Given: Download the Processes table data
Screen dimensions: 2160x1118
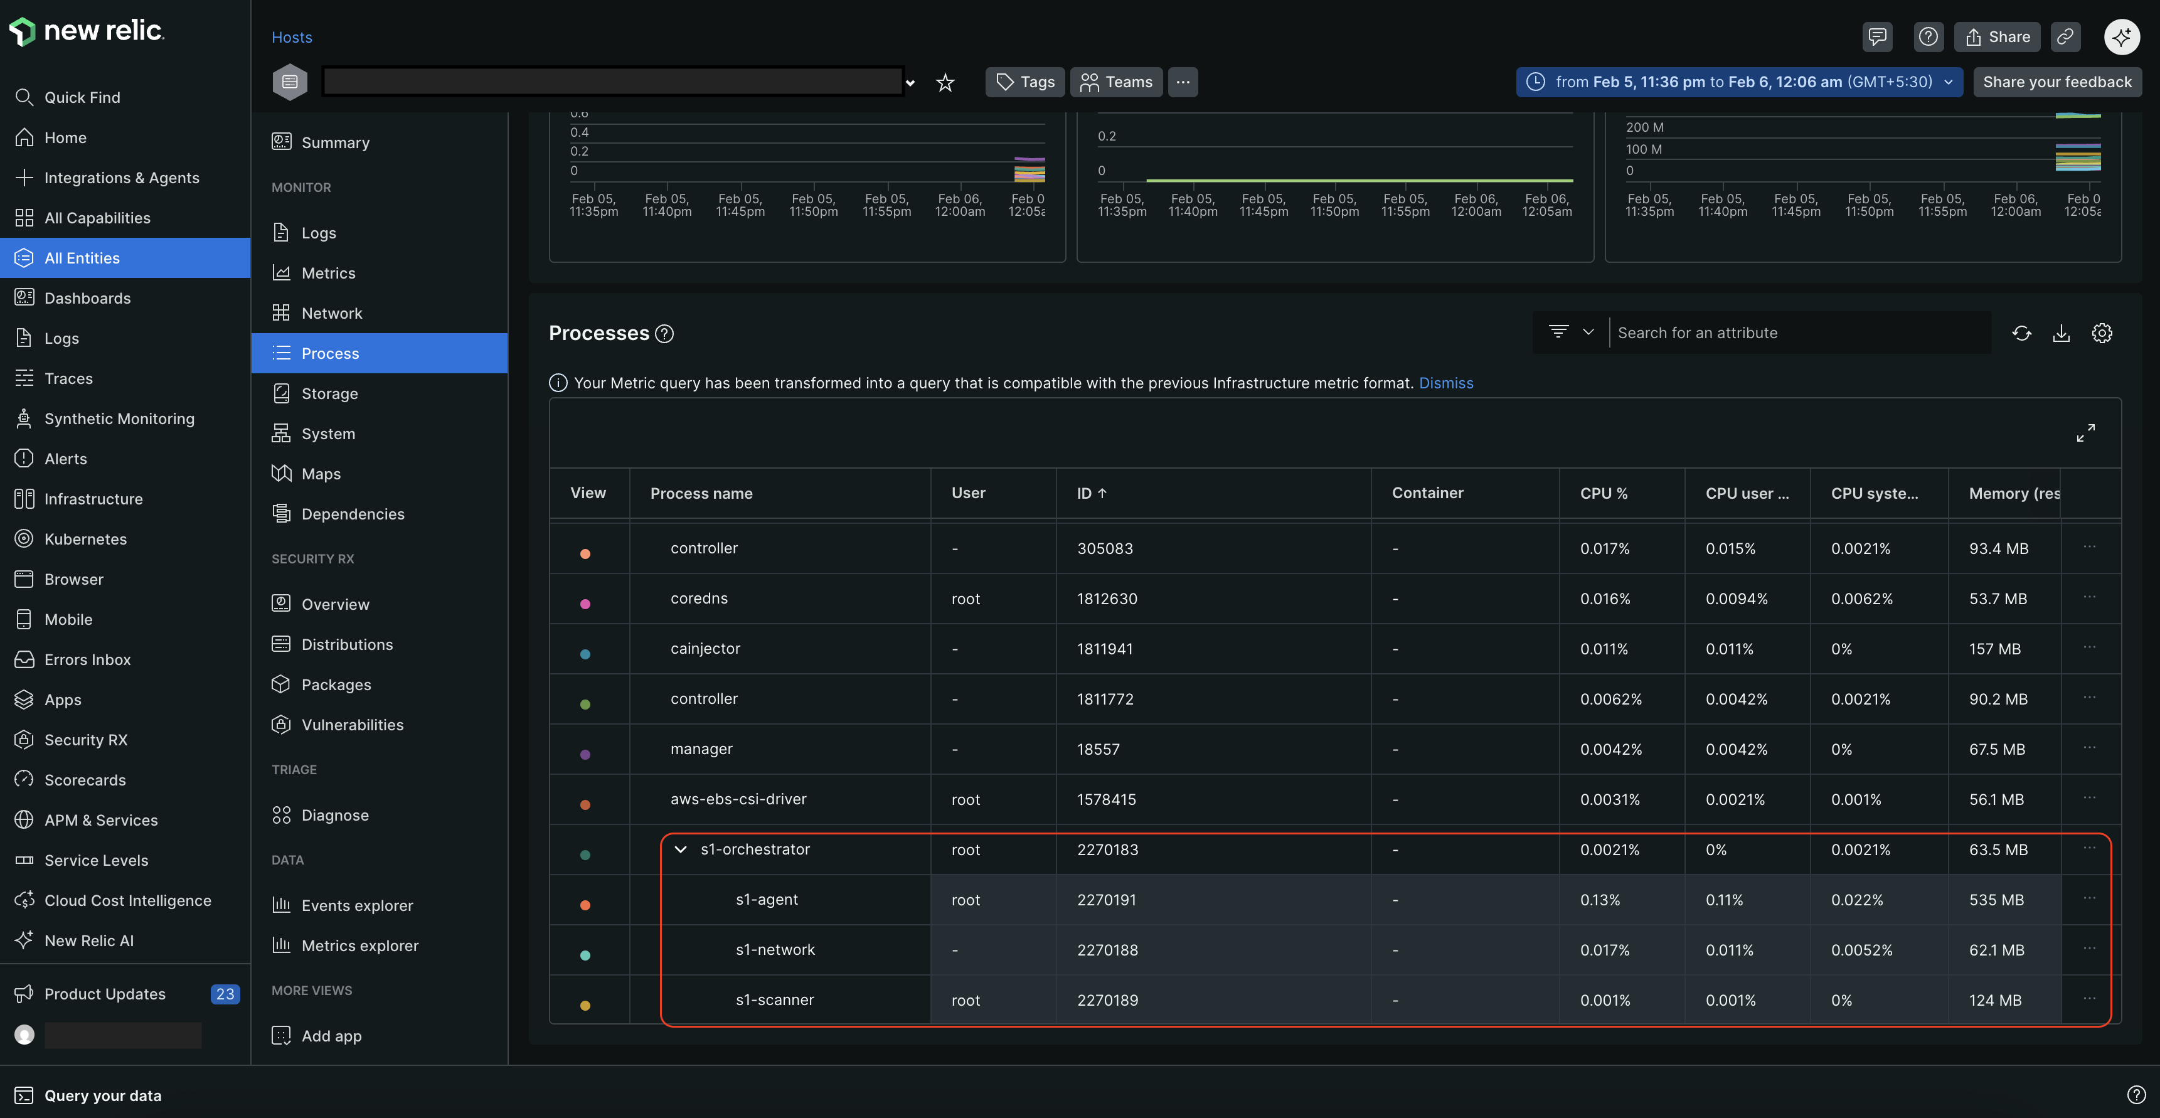Looking at the screenshot, I should click(x=2062, y=333).
